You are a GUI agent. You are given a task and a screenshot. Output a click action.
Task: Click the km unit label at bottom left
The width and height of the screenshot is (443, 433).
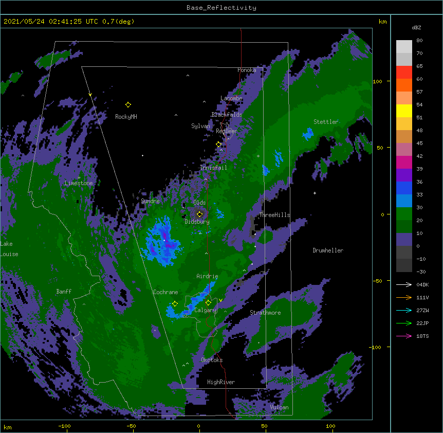8,427
